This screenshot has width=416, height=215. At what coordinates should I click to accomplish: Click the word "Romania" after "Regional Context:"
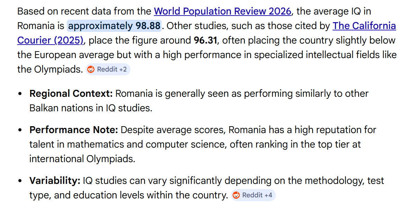tap(133, 94)
